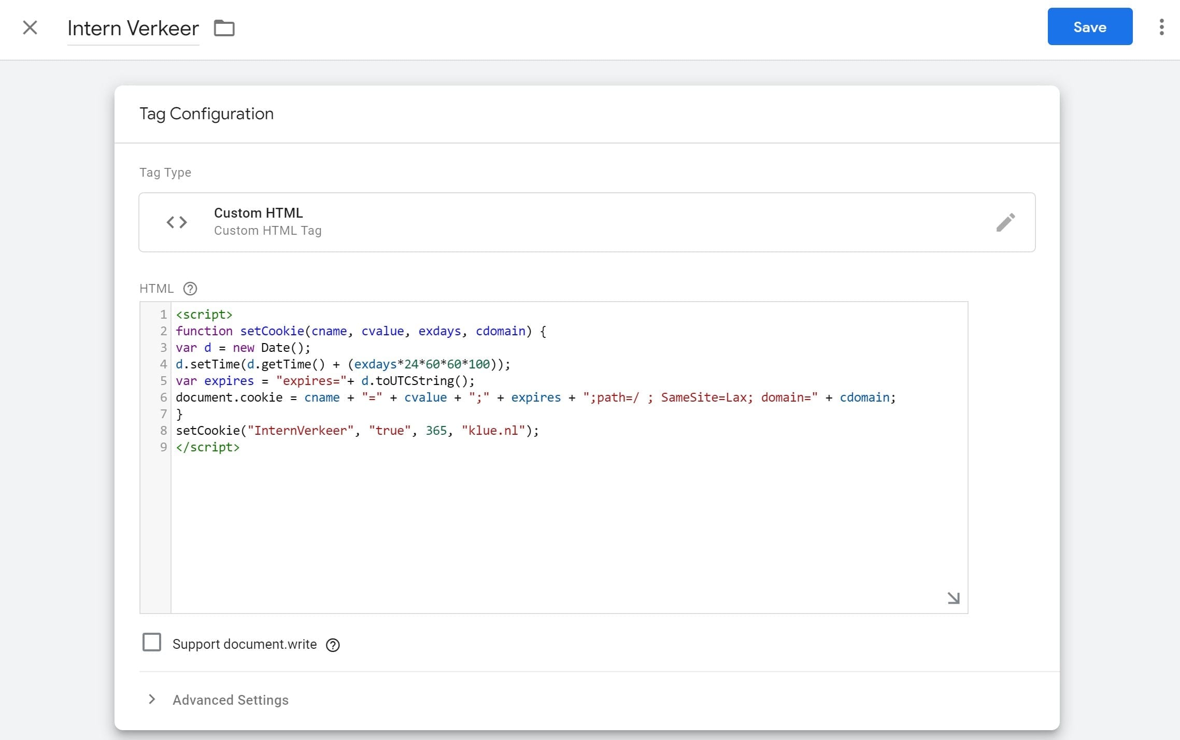
Task: Click the Advanced Settings chevron arrow
Action: [x=152, y=699]
